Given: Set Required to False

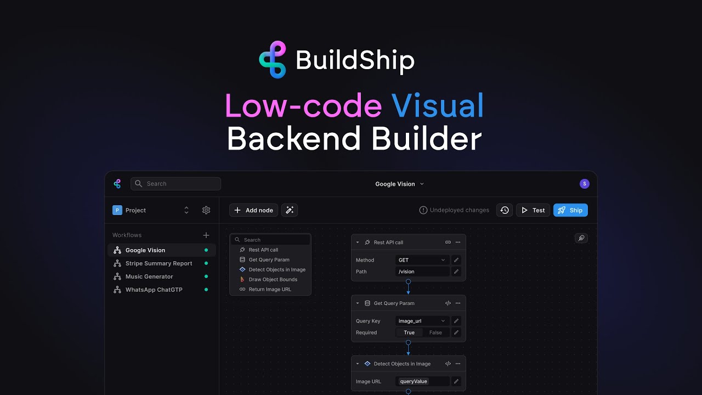Looking at the screenshot, I should [435, 332].
